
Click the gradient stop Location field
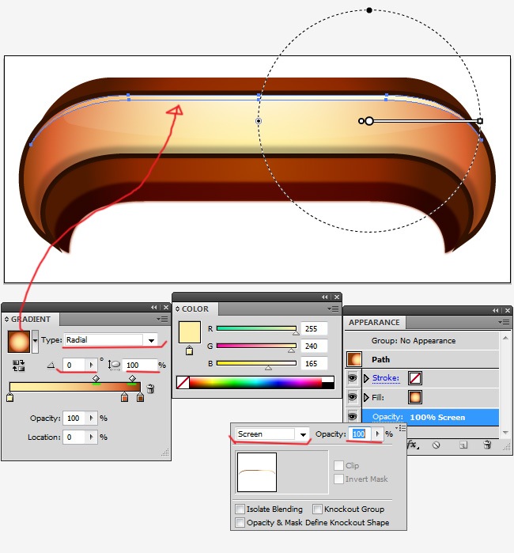coord(74,437)
